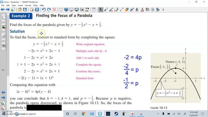
Task: Open the Properties icon in toolbar
Action: (147, 9)
